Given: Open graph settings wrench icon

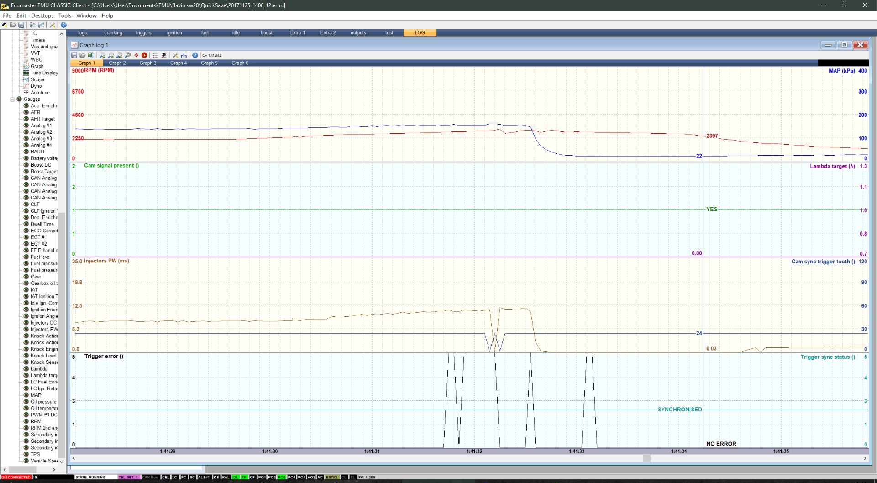Looking at the screenshot, I should pyautogui.click(x=175, y=55).
